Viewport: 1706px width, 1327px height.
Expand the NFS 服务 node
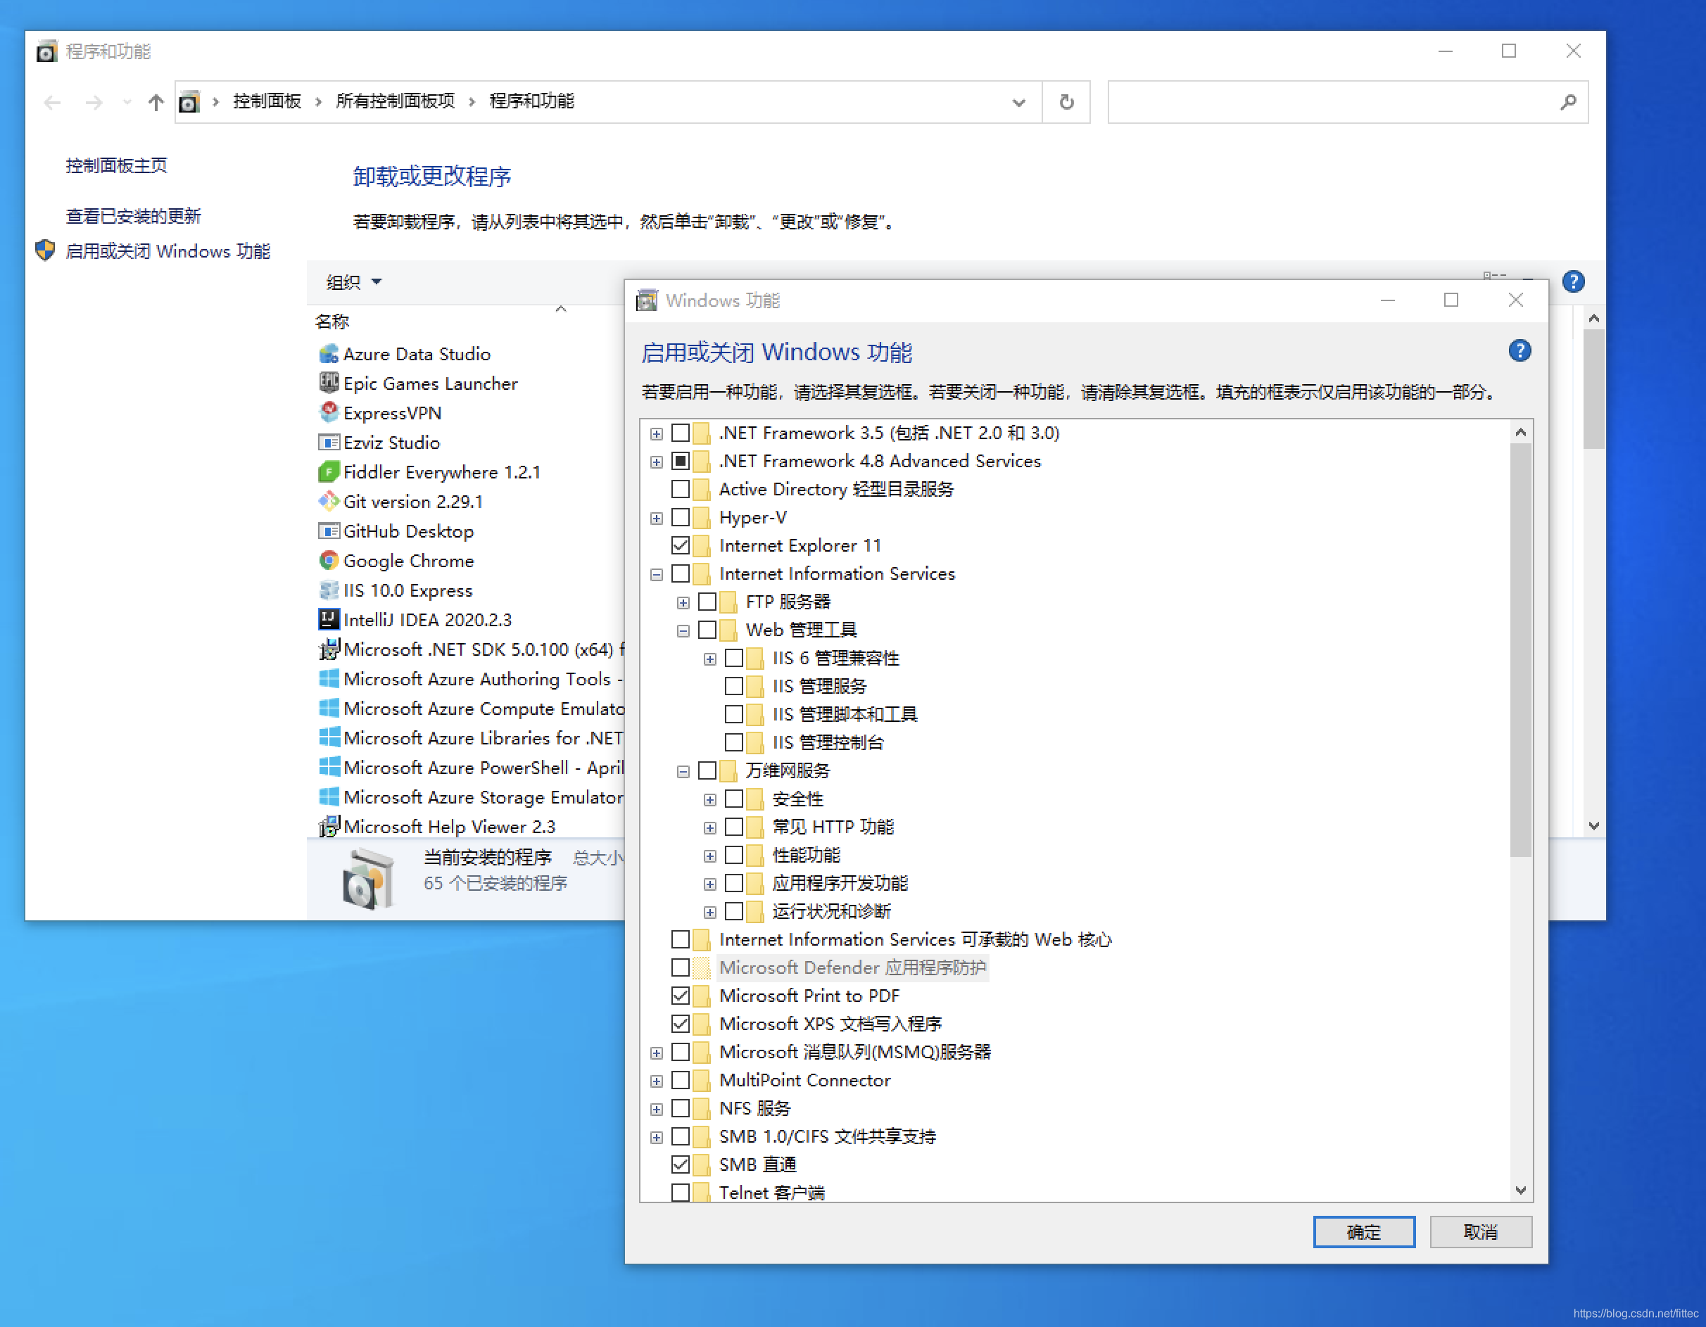tap(656, 1109)
